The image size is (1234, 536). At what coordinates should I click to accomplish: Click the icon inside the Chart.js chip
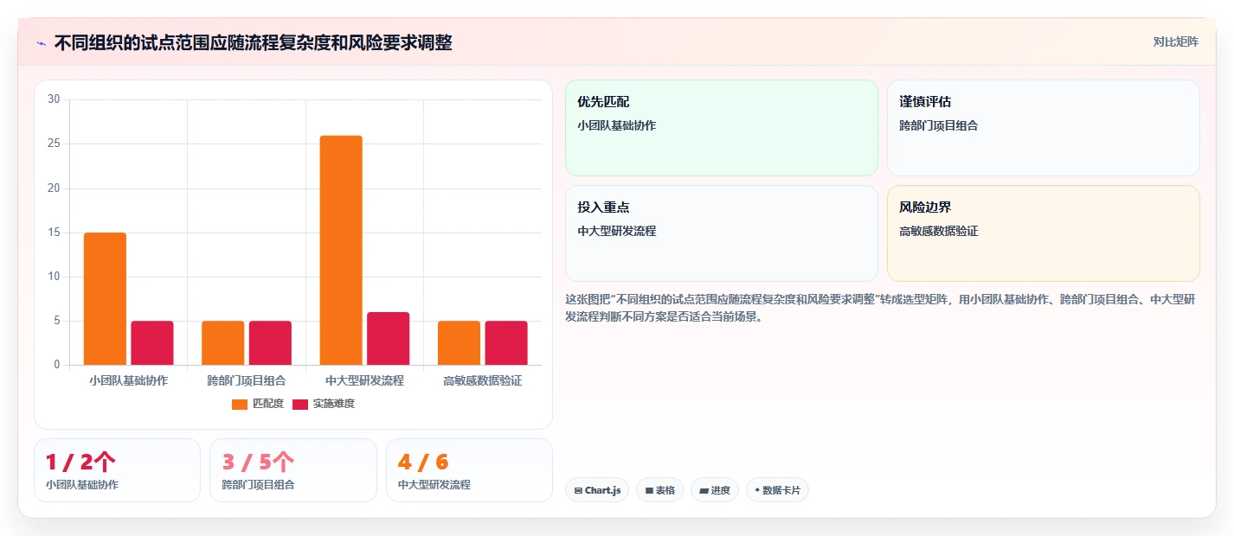pyautogui.click(x=578, y=490)
